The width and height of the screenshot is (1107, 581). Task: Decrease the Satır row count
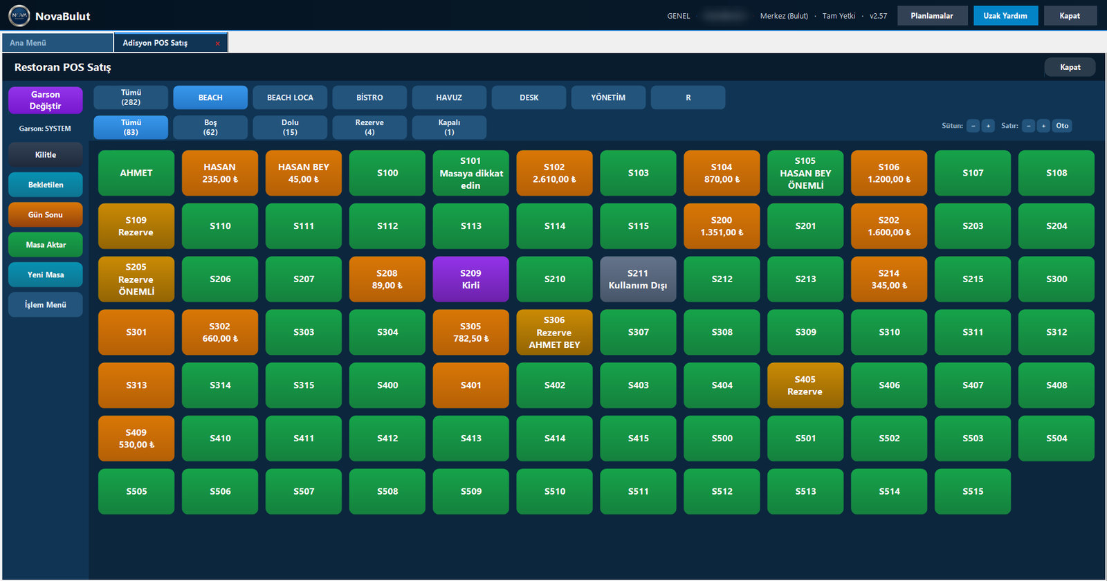point(1029,126)
